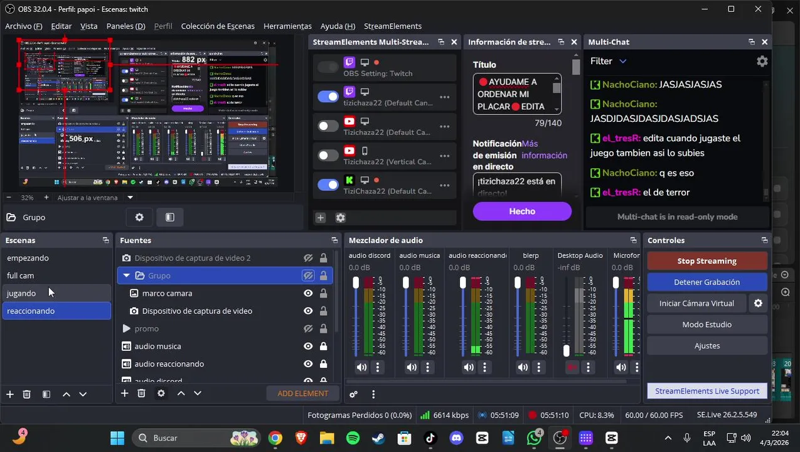Click the purple Hecho button

pyautogui.click(x=522, y=212)
